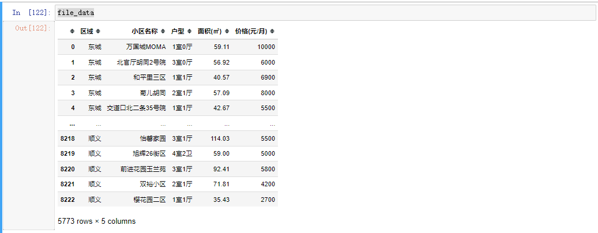Click 顺义 in row 8222

(x=95, y=200)
